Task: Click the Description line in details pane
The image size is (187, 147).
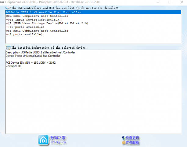Action: tap(41, 52)
